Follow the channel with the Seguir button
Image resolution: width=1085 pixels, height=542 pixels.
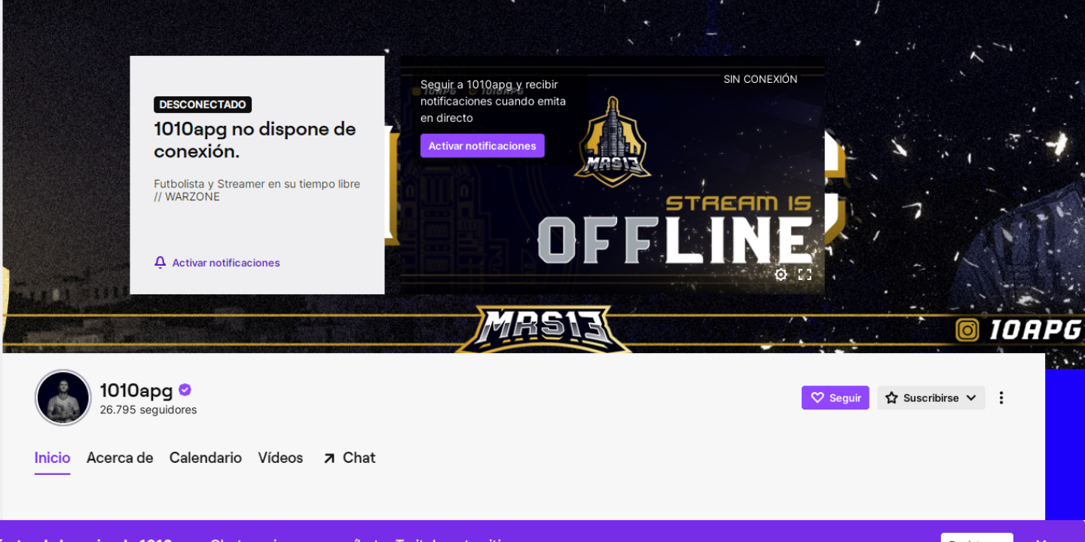point(835,397)
